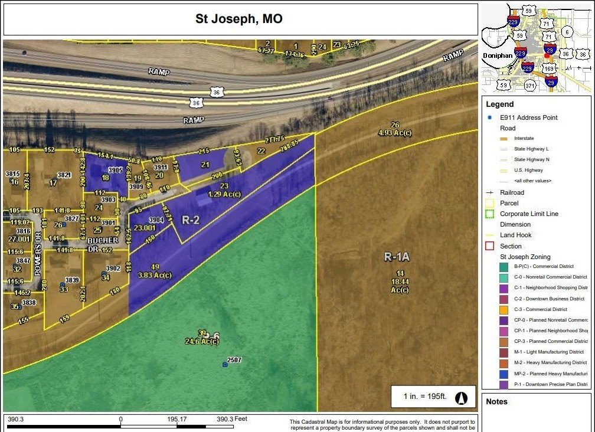This screenshot has height=432, width=595.
Task: Click the north arrow compass icon
Action: click(x=462, y=398)
